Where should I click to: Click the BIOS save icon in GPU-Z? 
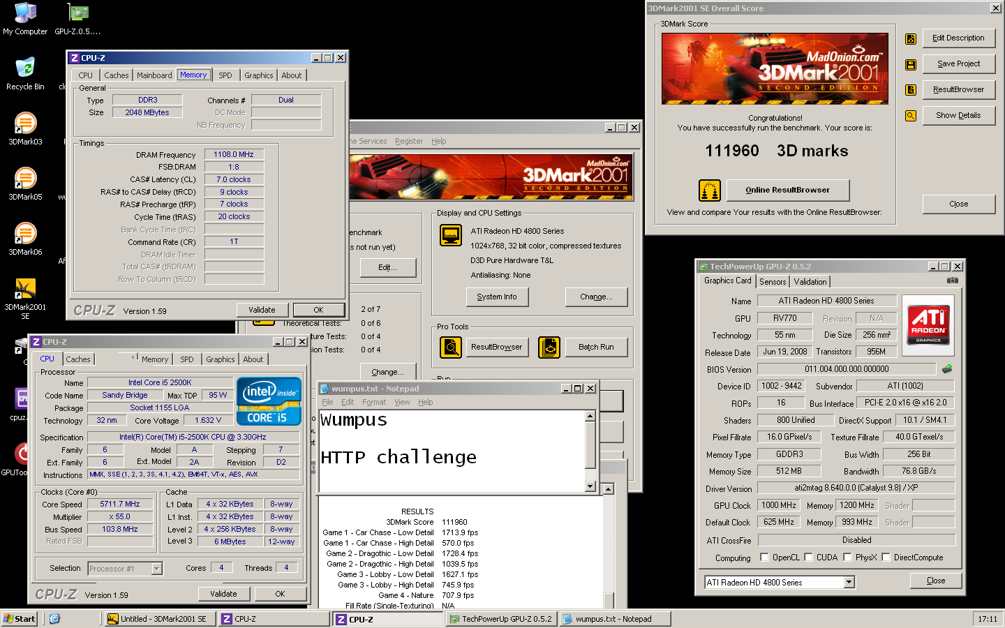[x=947, y=369]
